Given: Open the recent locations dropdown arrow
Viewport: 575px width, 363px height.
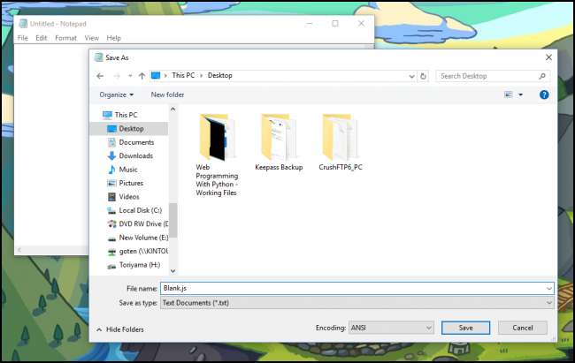Looking at the screenshot, I should [130, 76].
